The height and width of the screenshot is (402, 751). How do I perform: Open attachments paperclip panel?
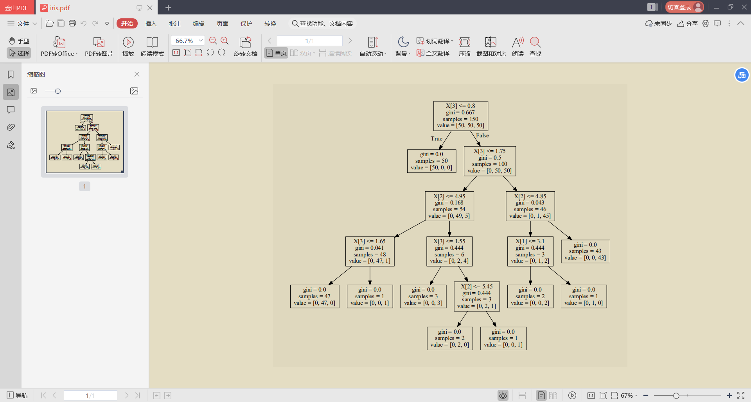coord(11,127)
